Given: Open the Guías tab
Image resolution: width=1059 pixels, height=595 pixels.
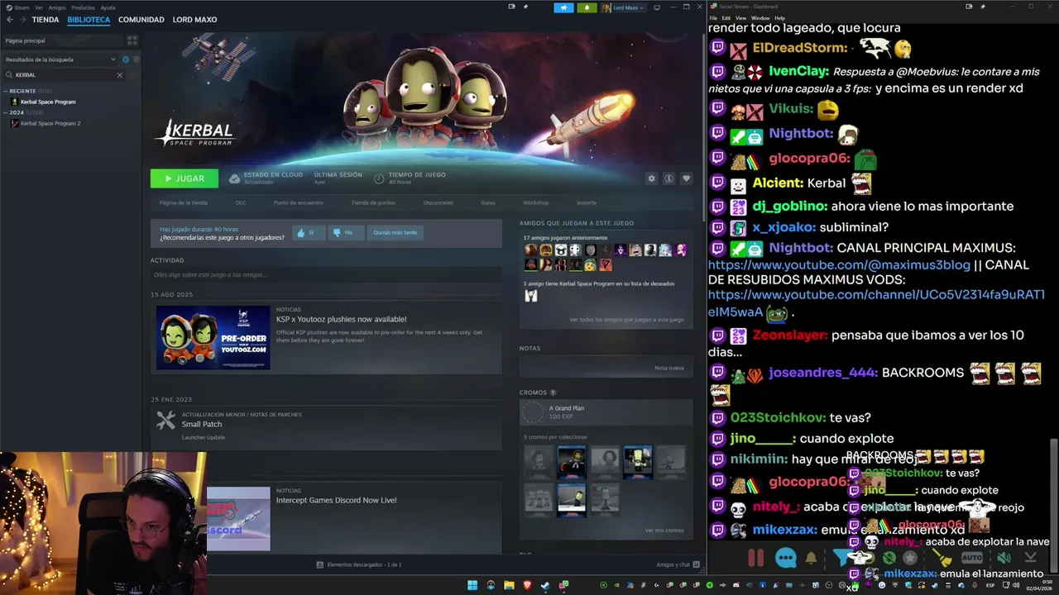Looking at the screenshot, I should pyautogui.click(x=488, y=202).
